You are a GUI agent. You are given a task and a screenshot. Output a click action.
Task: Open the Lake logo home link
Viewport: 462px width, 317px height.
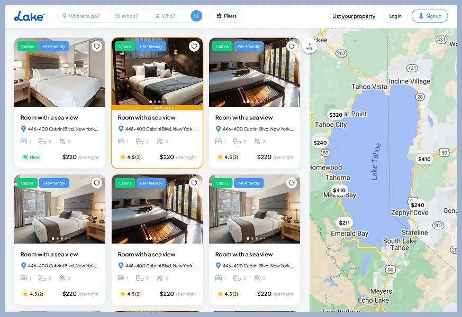[x=30, y=16]
